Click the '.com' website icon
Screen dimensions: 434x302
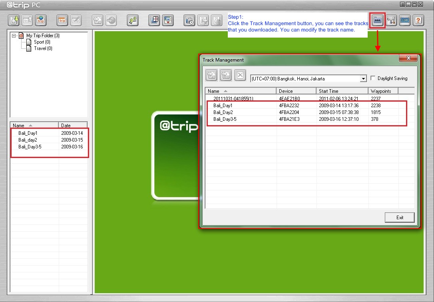click(x=405, y=20)
